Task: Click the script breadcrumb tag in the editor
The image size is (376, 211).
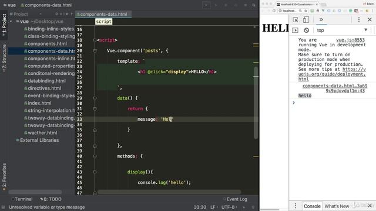Action: tap(103, 22)
